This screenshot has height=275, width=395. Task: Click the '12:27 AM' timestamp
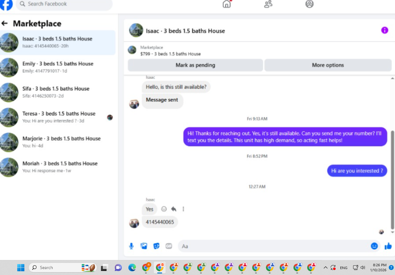pyautogui.click(x=257, y=187)
